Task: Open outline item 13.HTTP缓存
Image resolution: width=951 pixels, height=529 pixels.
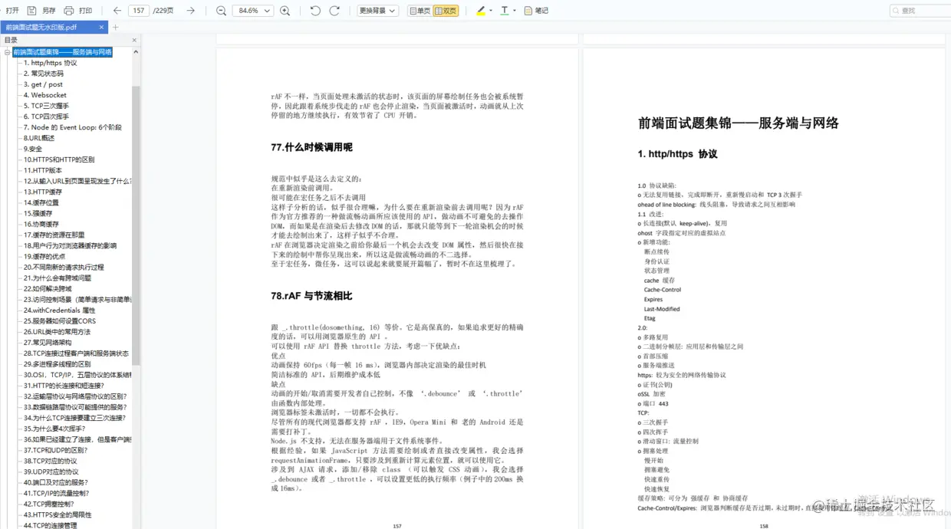Action: (x=43, y=192)
